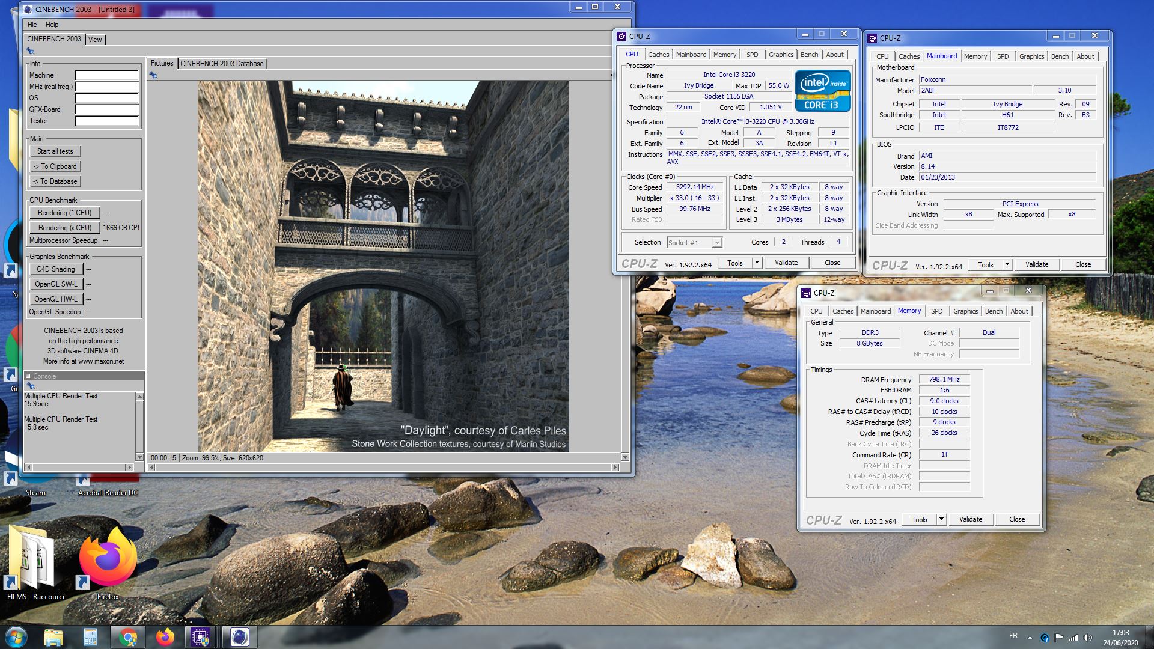Open the CINEBENCH 2003 Database tab
The width and height of the screenshot is (1154, 649).
click(x=222, y=64)
